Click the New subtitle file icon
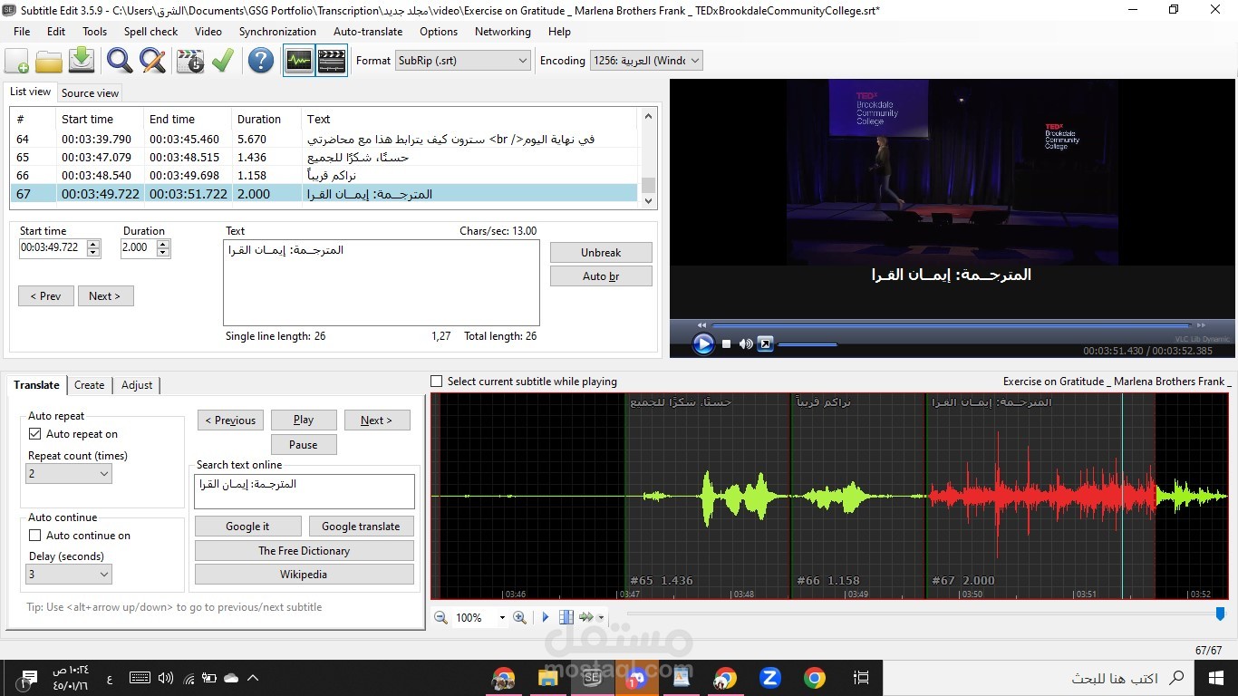 click(x=16, y=61)
